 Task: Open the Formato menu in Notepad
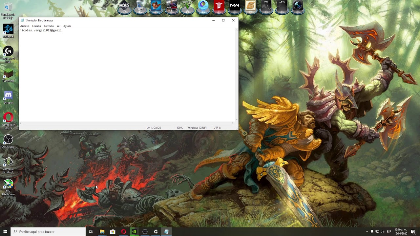49,26
